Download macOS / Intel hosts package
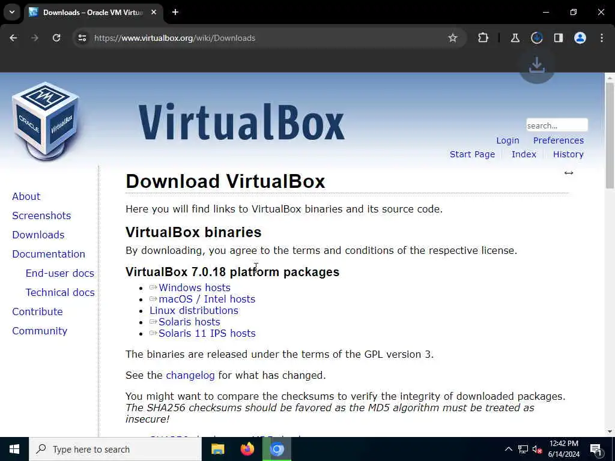 pos(207,299)
